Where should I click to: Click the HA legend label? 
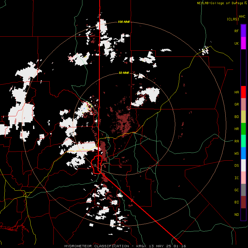[236, 92]
